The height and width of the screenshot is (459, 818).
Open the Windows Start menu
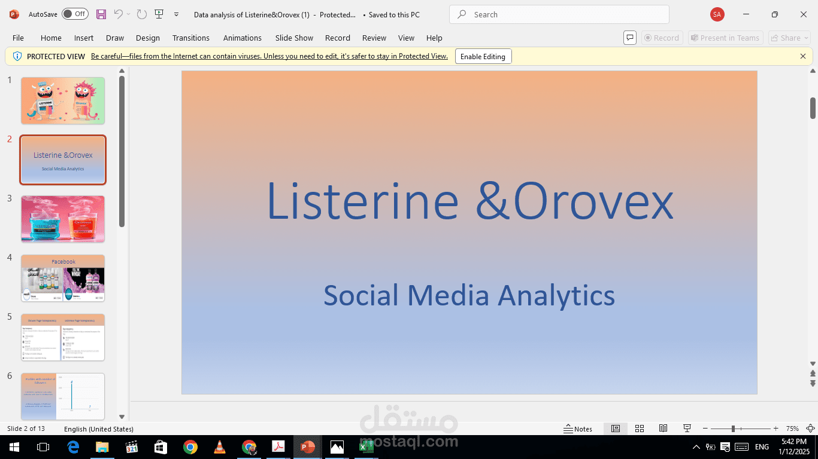[x=14, y=447]
